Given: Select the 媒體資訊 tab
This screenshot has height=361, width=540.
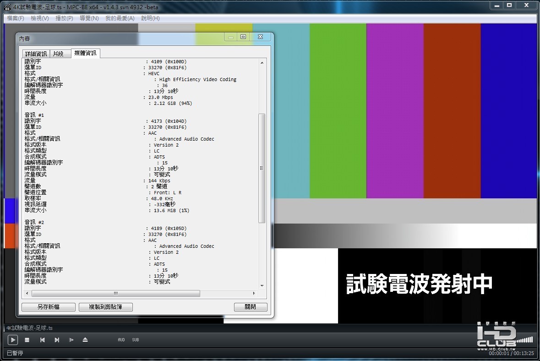Looking at the screenshot, I should click(85, 53).
